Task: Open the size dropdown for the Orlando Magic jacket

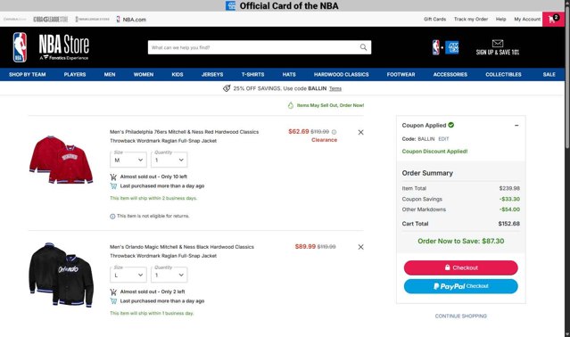Action: [128, 275]
